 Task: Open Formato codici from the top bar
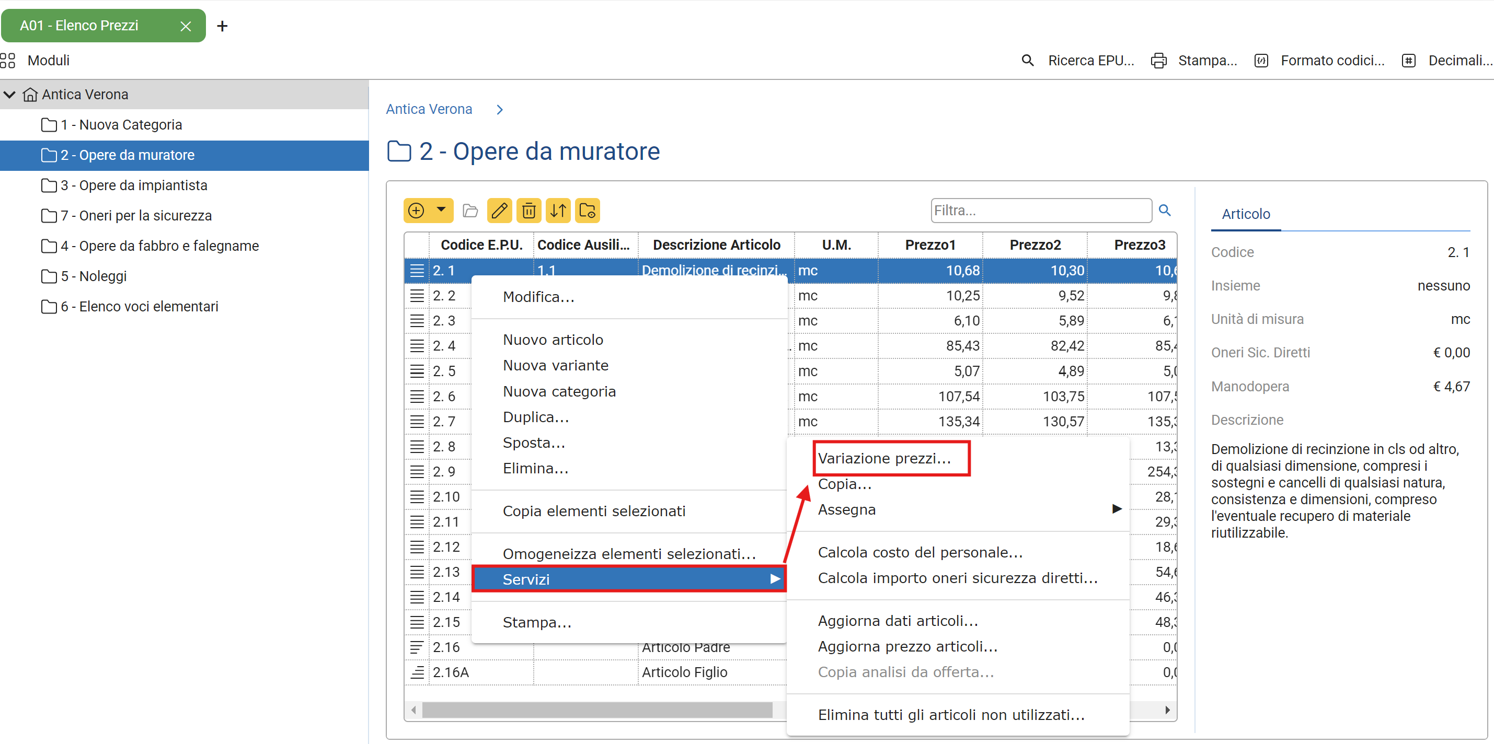1331,60
